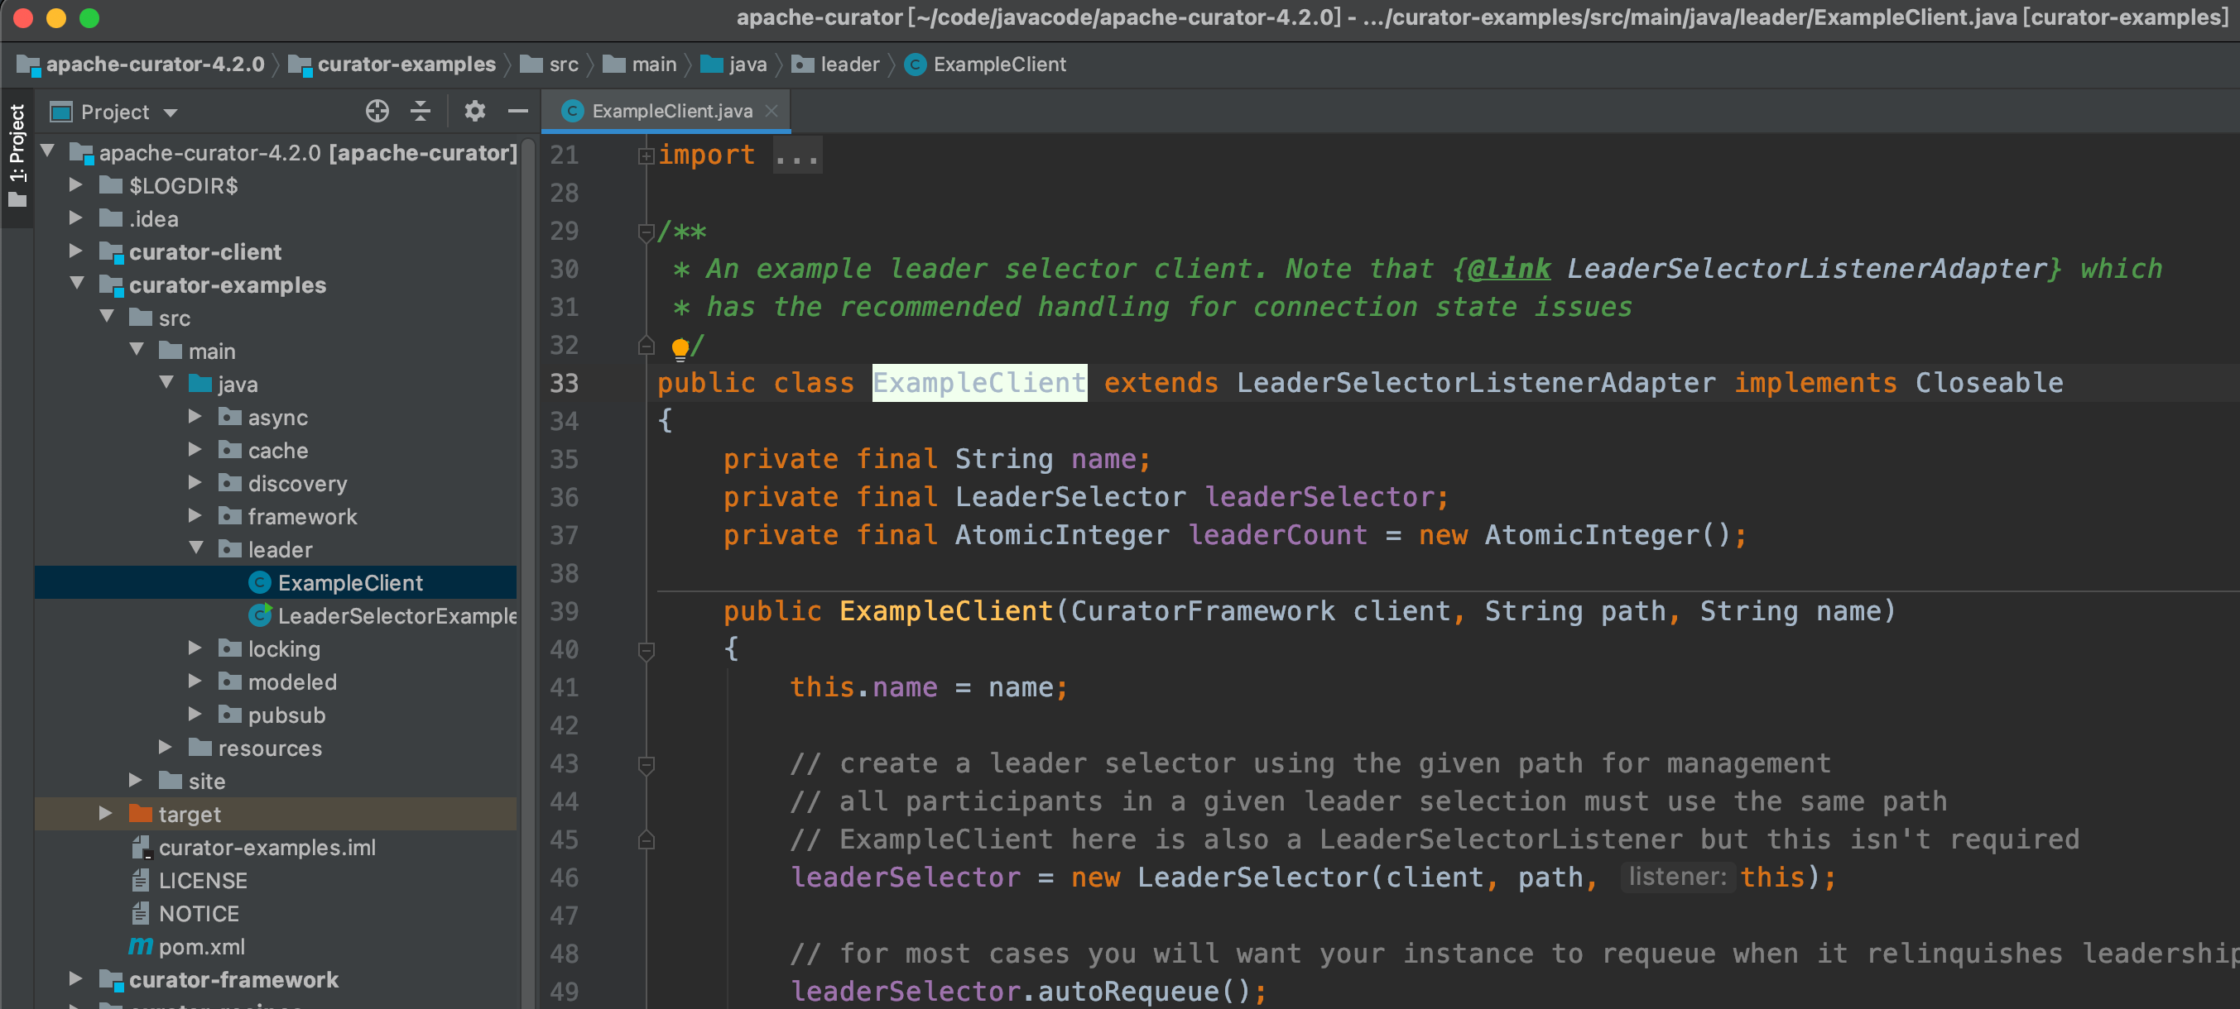Close the ExampleClient.java tab
This screenshot has width=2240, height=1009.
pos(772,112)
